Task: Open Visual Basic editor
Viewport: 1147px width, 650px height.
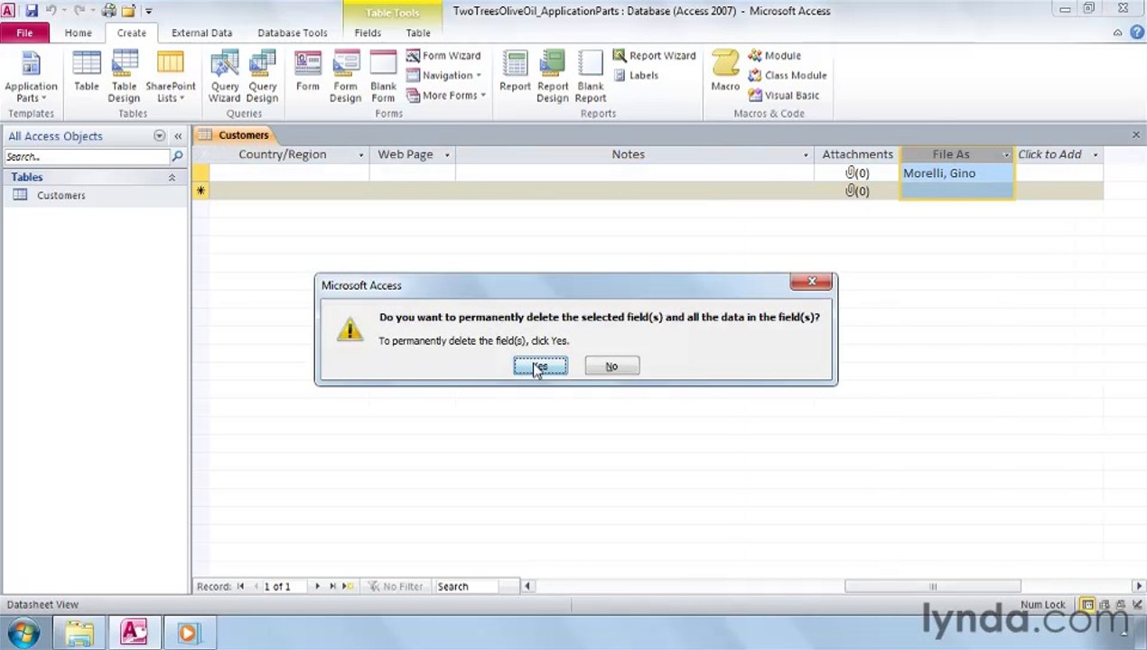Action: pos(783,96)
